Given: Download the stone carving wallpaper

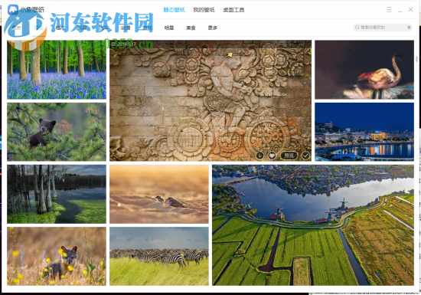Looking at the screenshot, I should 259,156.
